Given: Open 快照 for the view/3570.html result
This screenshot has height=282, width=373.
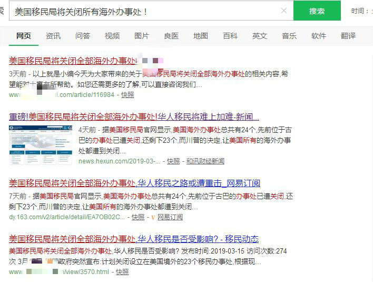Looking at the screenshot, I should [122, 272].
